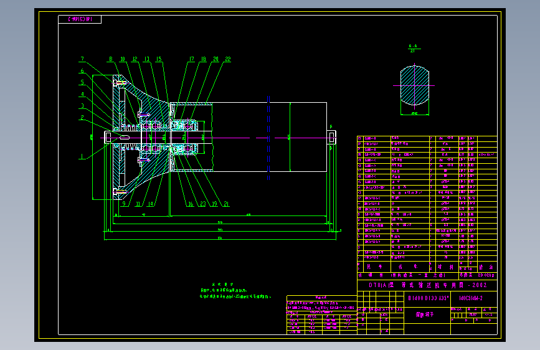Select the hatched A-A cross-section shape
This screenshot has width=540, height=350.
tap(415, 85)
